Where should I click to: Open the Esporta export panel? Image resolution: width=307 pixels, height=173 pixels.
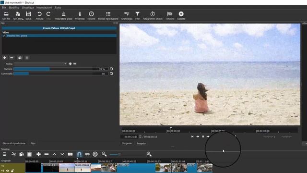click(181, 16)
